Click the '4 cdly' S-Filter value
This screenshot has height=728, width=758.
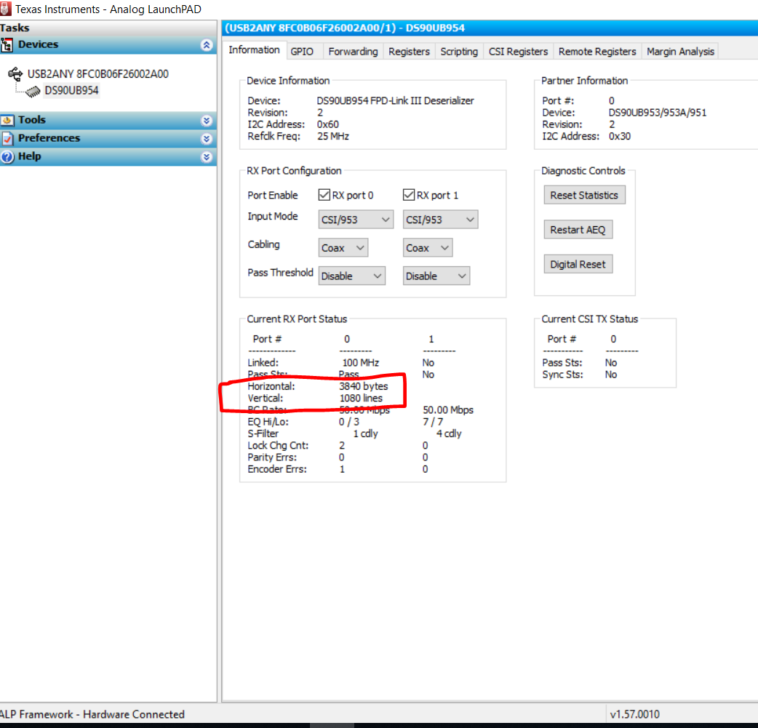[x=449, y=433]
